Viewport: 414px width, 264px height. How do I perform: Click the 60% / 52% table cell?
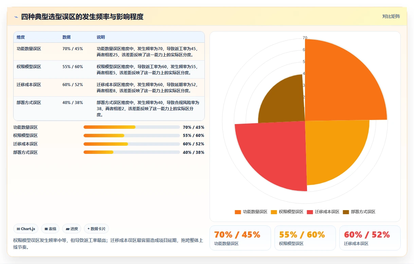[x=73, y=85]
